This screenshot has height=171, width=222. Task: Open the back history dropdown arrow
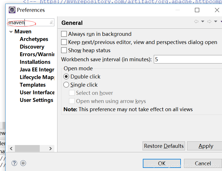point(203,21)
